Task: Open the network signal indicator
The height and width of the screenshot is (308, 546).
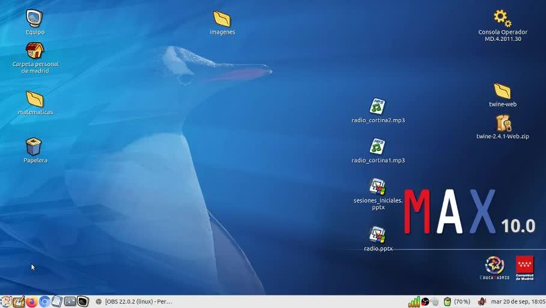Action: click(414, 302)
